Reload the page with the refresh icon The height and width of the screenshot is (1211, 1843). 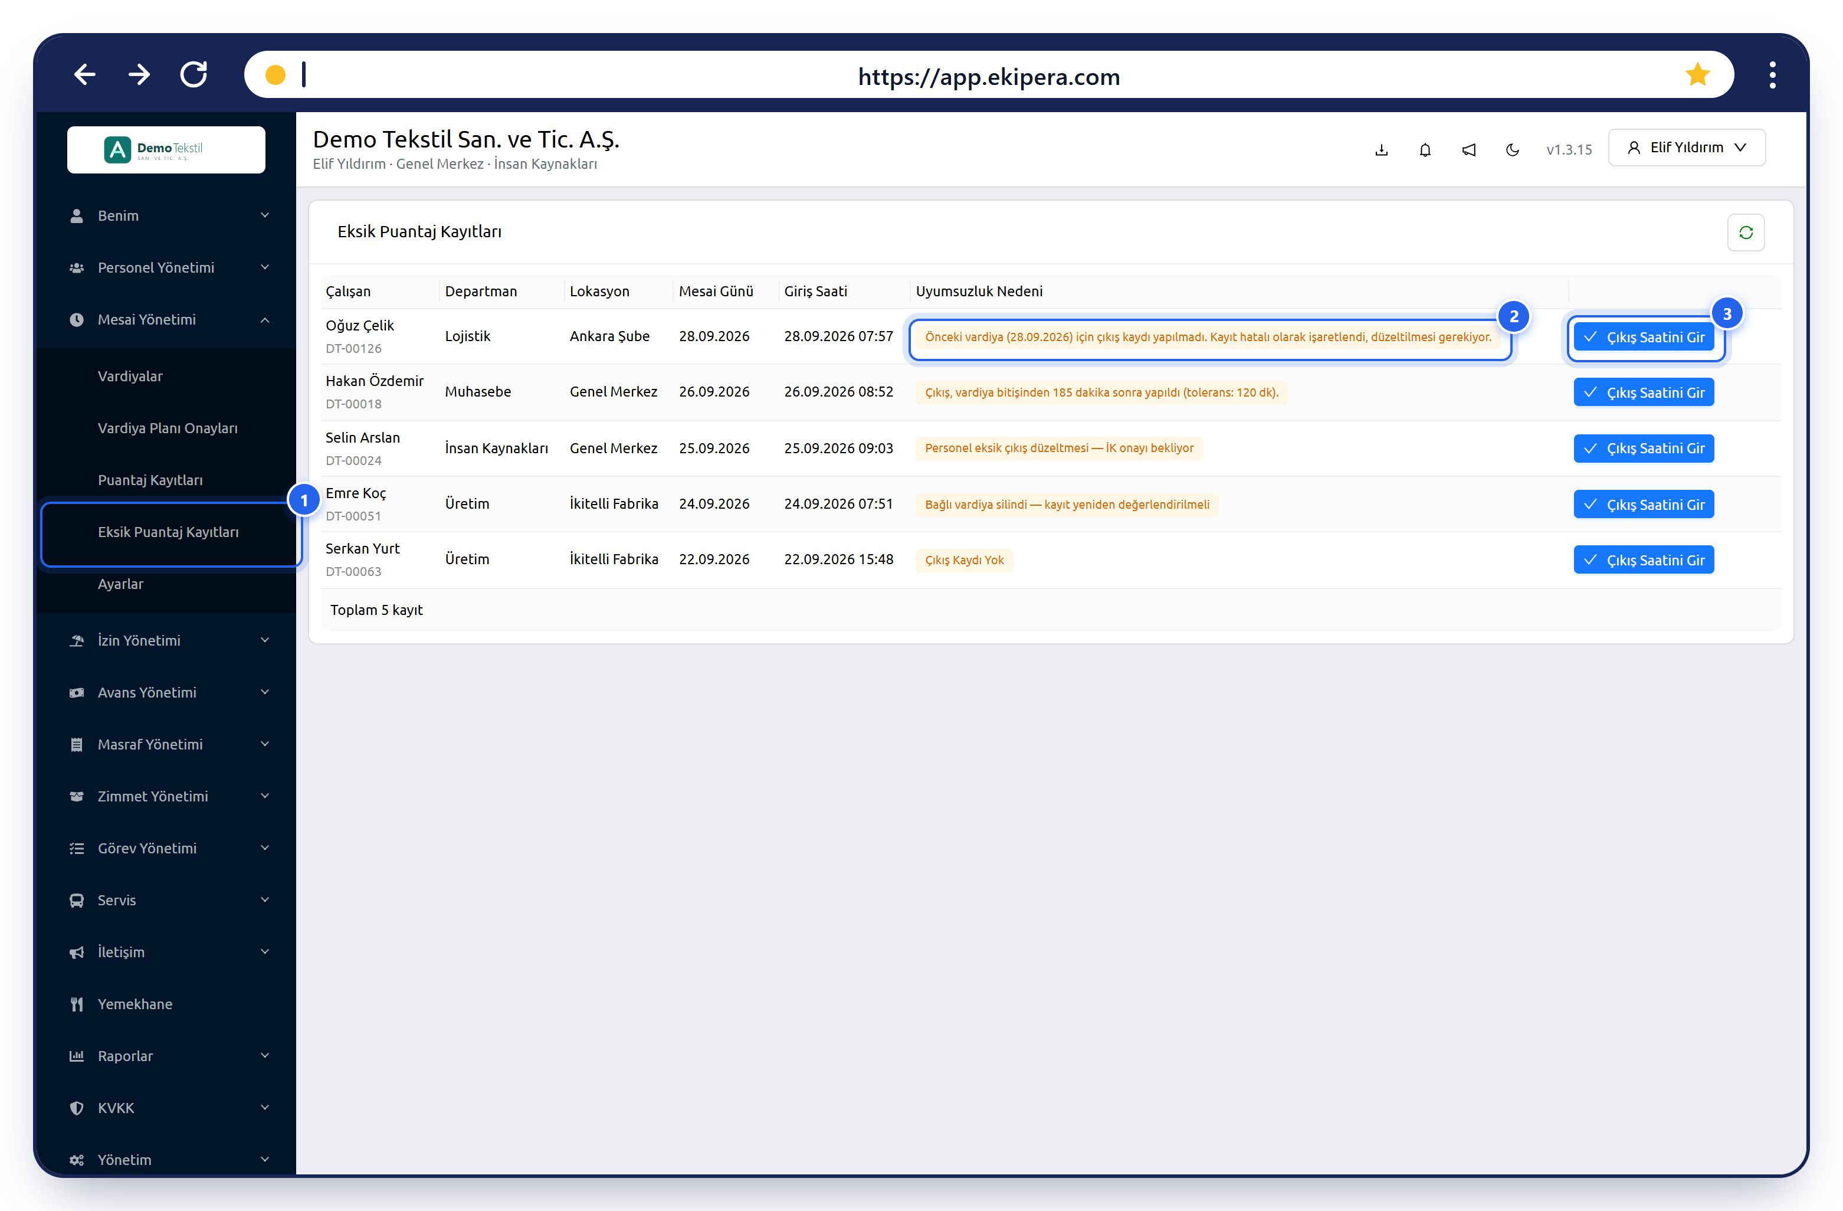click(194, 74)
